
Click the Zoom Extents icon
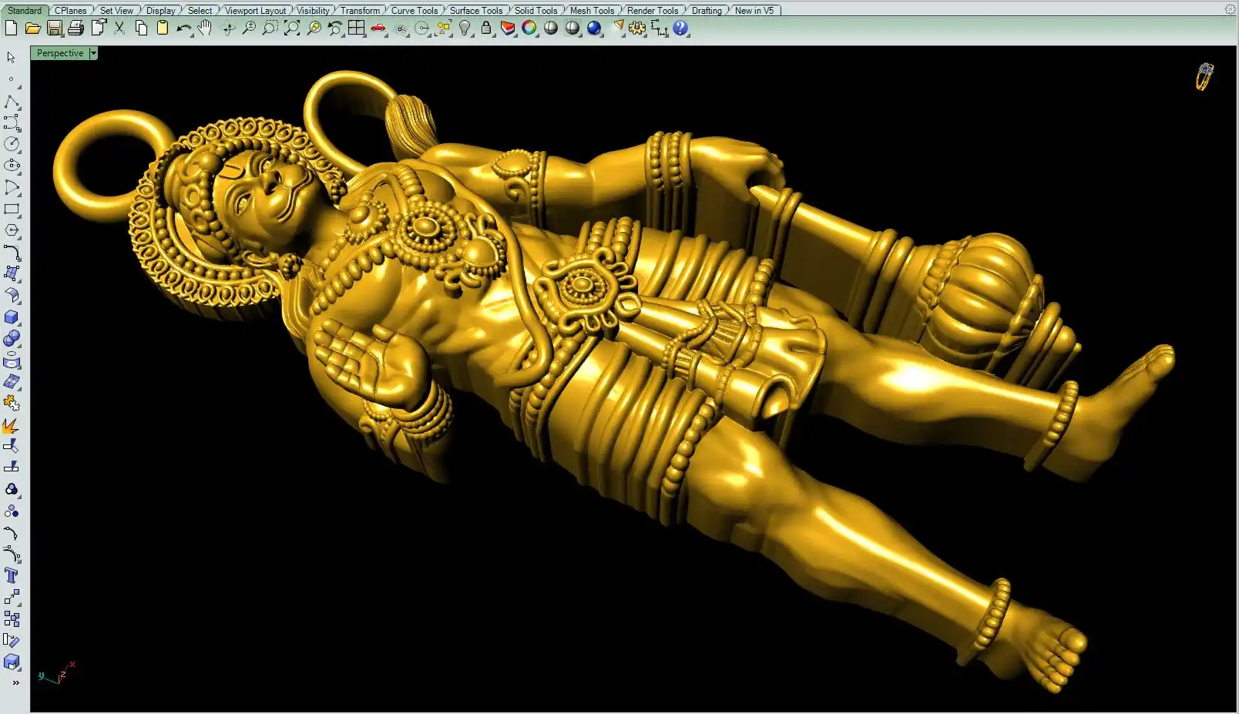(x=292, y=28)
